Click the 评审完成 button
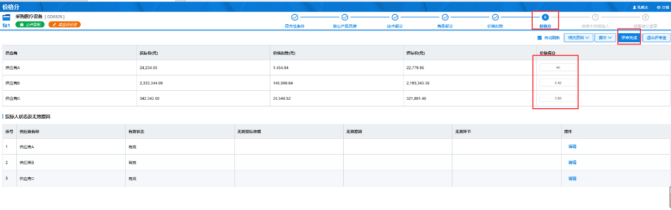This screenshot has height=210, width=671. [629, 38]
